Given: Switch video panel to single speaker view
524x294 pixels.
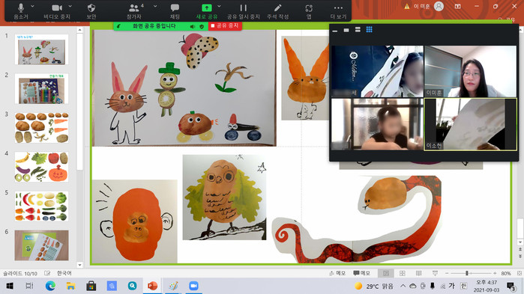Looking at the screenshot, I should (x=346, y=30).
